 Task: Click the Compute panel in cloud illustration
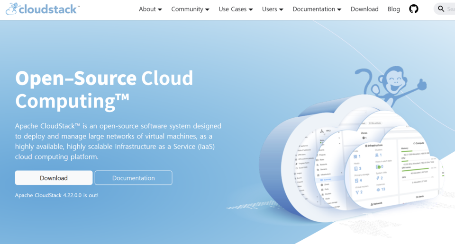tap(419, 143)
